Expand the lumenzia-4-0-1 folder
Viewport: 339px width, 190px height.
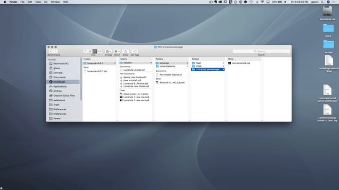tap(115, 63)
